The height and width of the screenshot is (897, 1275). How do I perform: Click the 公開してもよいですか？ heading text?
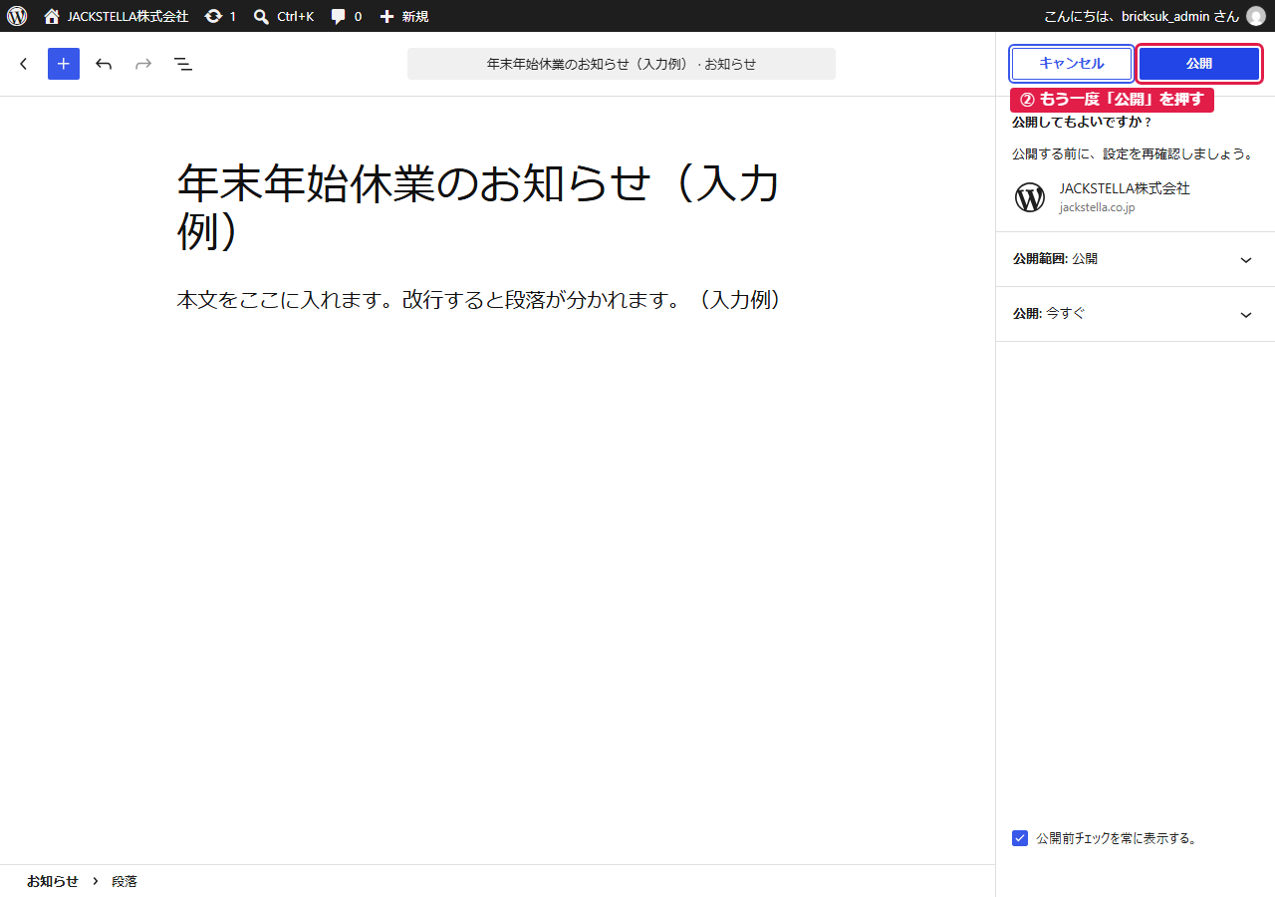pyautogui.click(x=1082, y=123)
